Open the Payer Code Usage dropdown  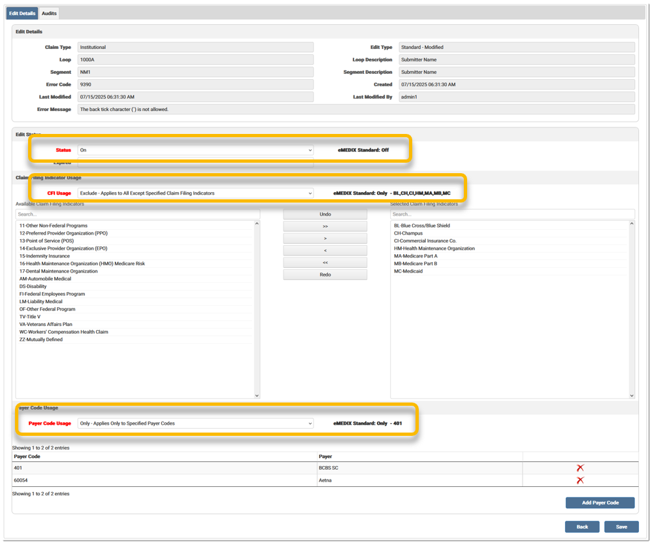pos(195,423)
